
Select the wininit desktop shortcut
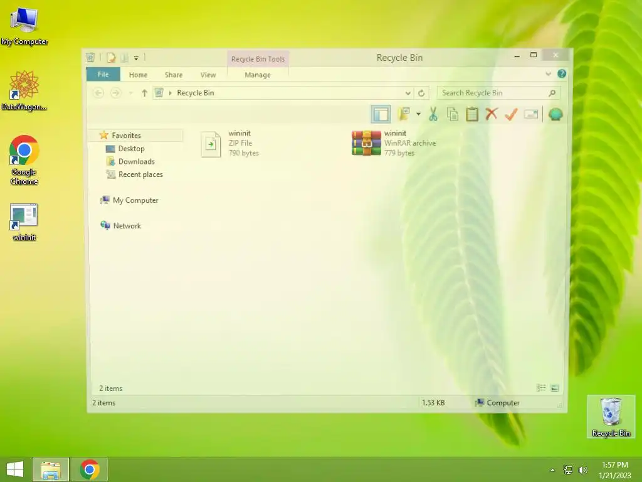(x=24, y=222)
